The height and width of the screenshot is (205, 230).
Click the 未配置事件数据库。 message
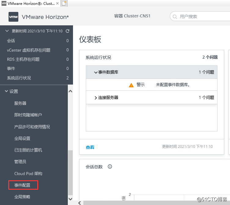pos(173,85)
